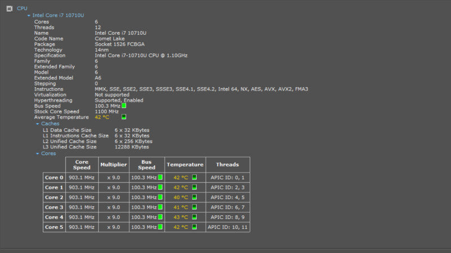This screenshot has width=451, height=253.
Task: Click the 'APIC ID: 10, 11' cell
Action: pos(228,227)
